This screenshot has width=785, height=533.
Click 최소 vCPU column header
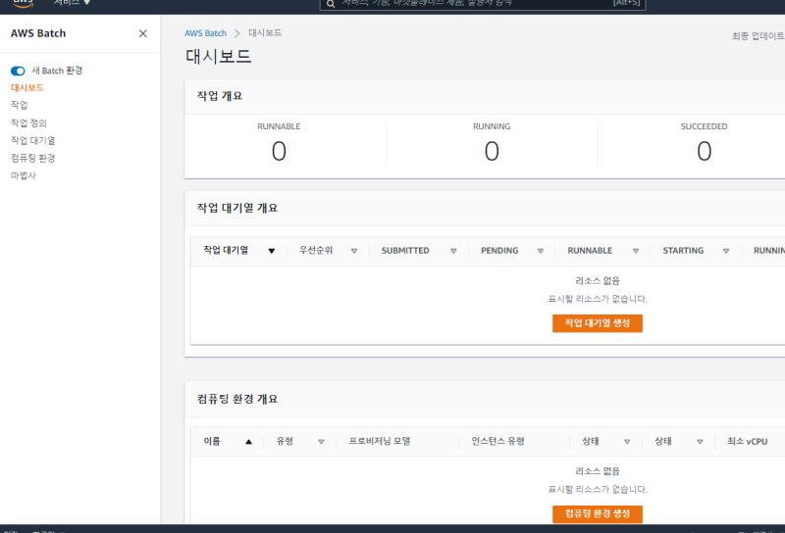point(747,441)
